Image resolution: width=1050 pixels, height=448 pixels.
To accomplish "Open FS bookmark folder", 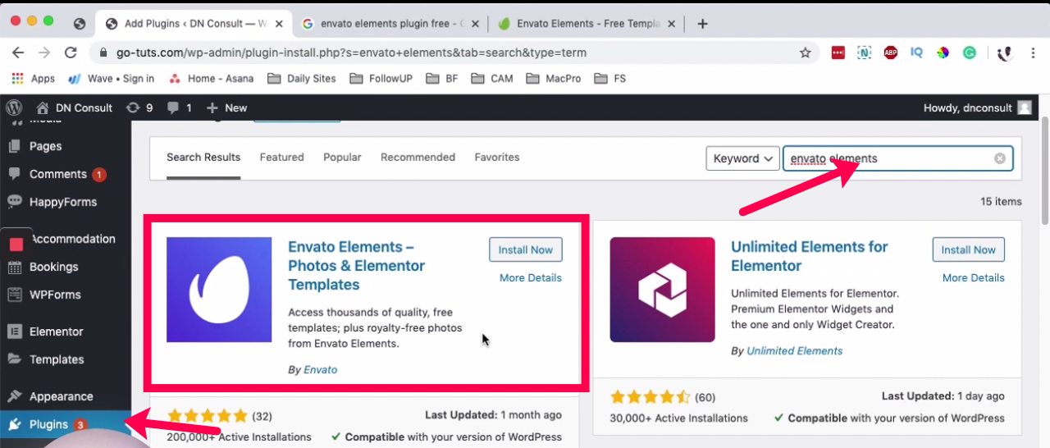I will click(x=609, y=79).
